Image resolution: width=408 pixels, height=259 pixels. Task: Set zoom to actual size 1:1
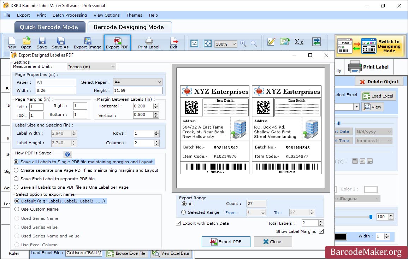[194, 43]
